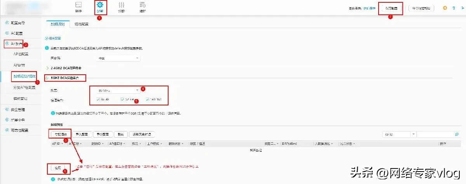Click the Operation column header
The width and height of the screenshot is (466, 184).
(443, 144)
